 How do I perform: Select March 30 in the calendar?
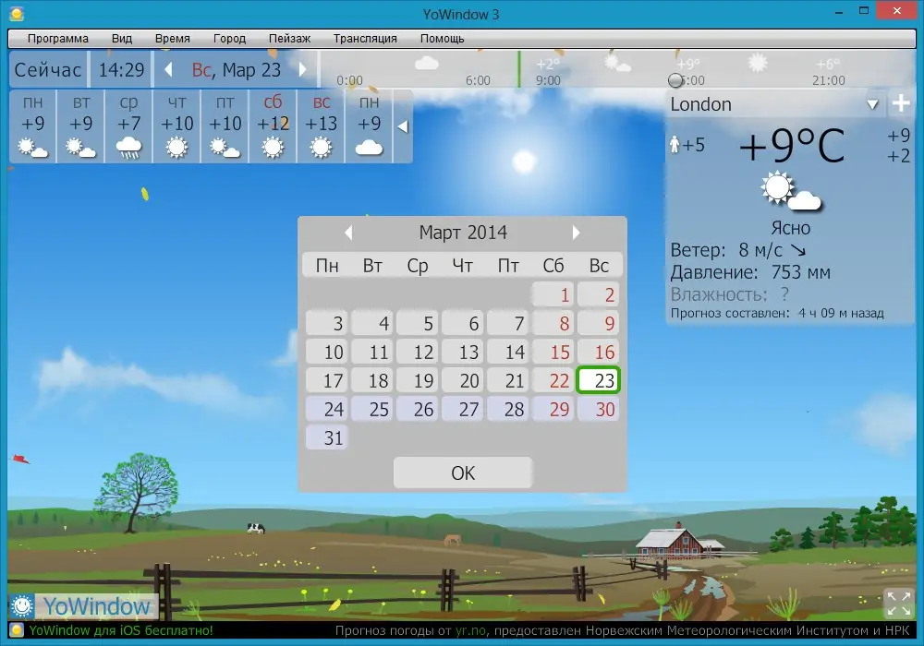pyautogui.click(x=598, y=409)
